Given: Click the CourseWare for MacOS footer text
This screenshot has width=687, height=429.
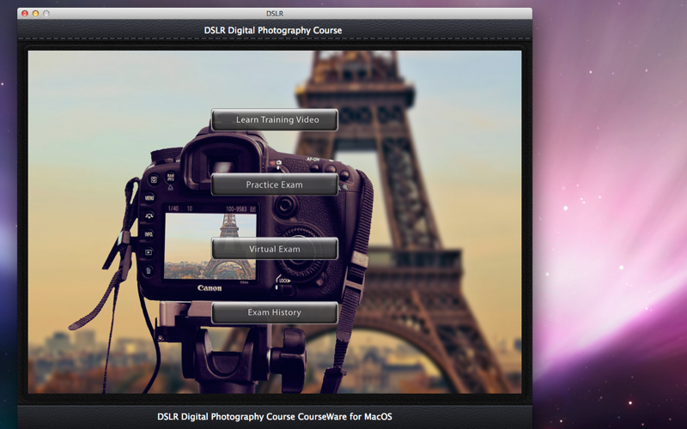Looking at the screenshot, I should point(275,417).
